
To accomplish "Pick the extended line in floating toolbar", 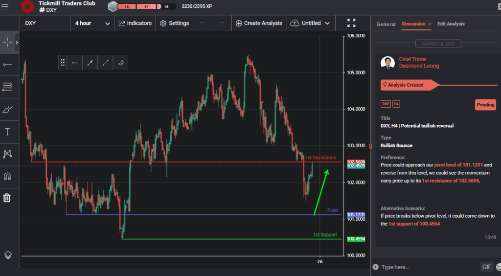I will click(121, 63).
